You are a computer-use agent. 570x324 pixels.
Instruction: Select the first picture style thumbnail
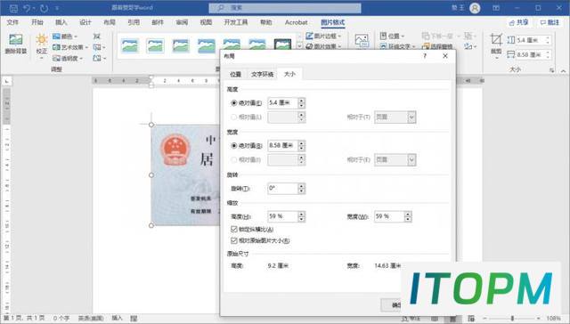click(x=130, y=45)
